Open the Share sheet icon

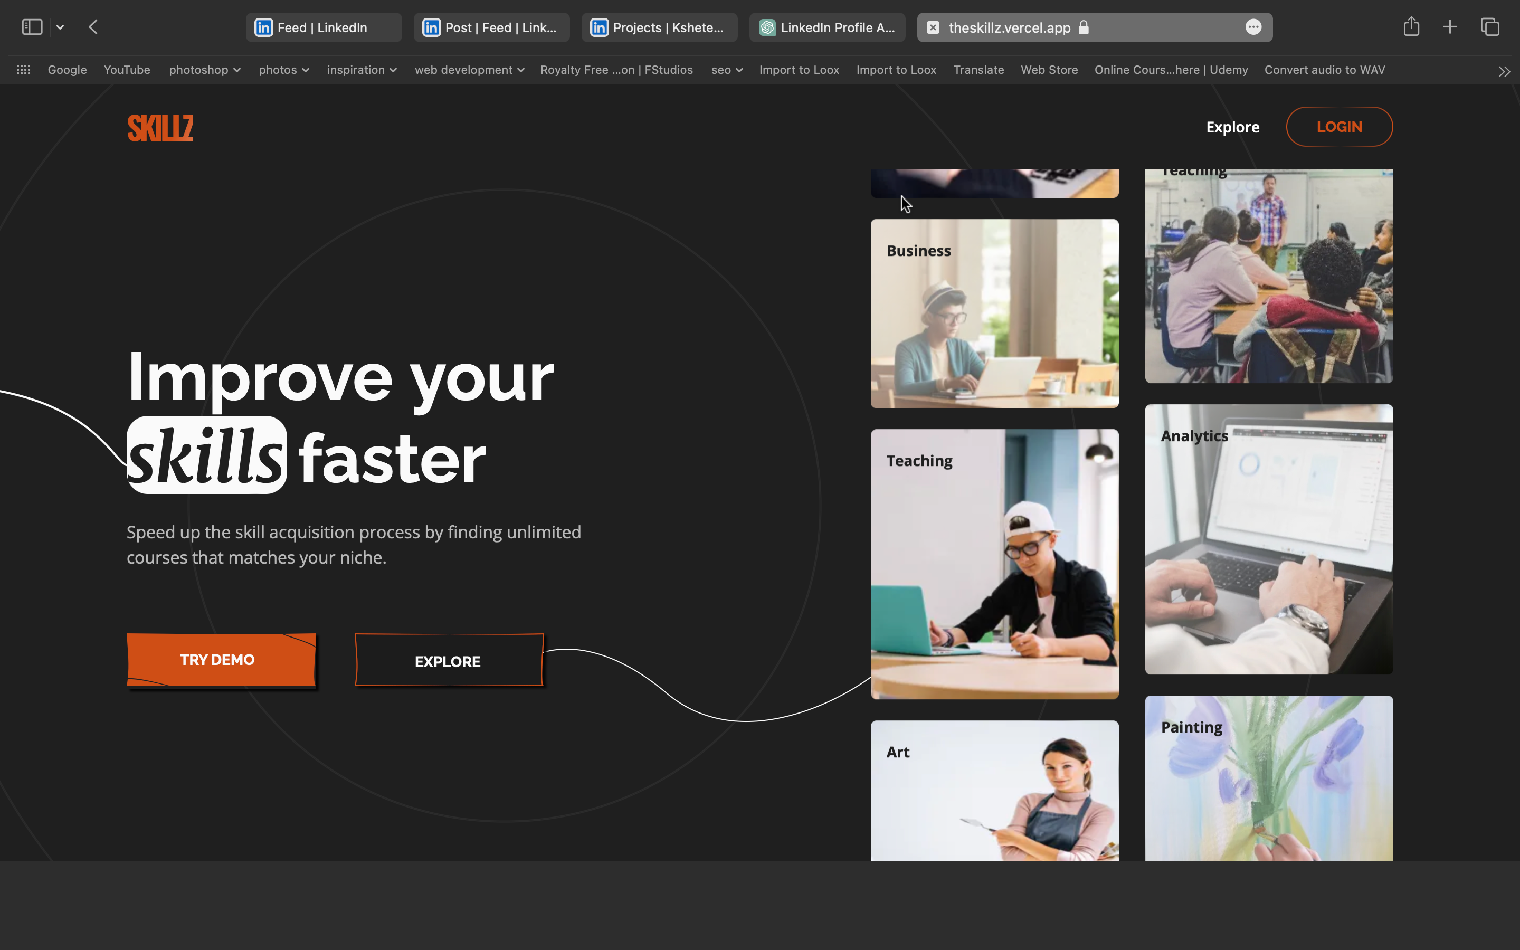[x=1411, y=27]
